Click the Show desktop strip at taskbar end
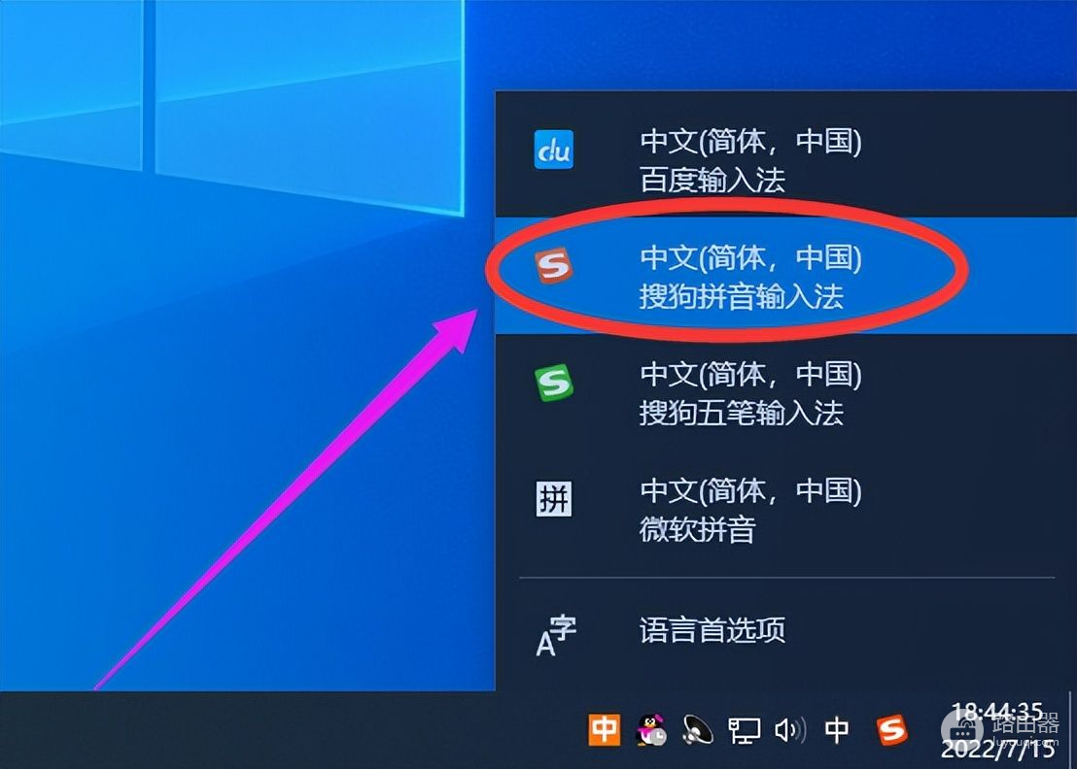The height and width of the screenshot is (769, 1077). click(1073, 730)
